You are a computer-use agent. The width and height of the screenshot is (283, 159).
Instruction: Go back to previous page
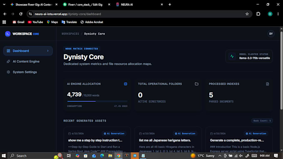coord(5,14)
